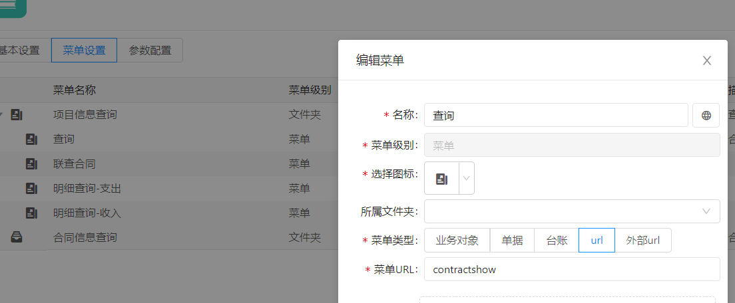
Task: Select the 项目信息查询 row text
Action: click(85, 114)
